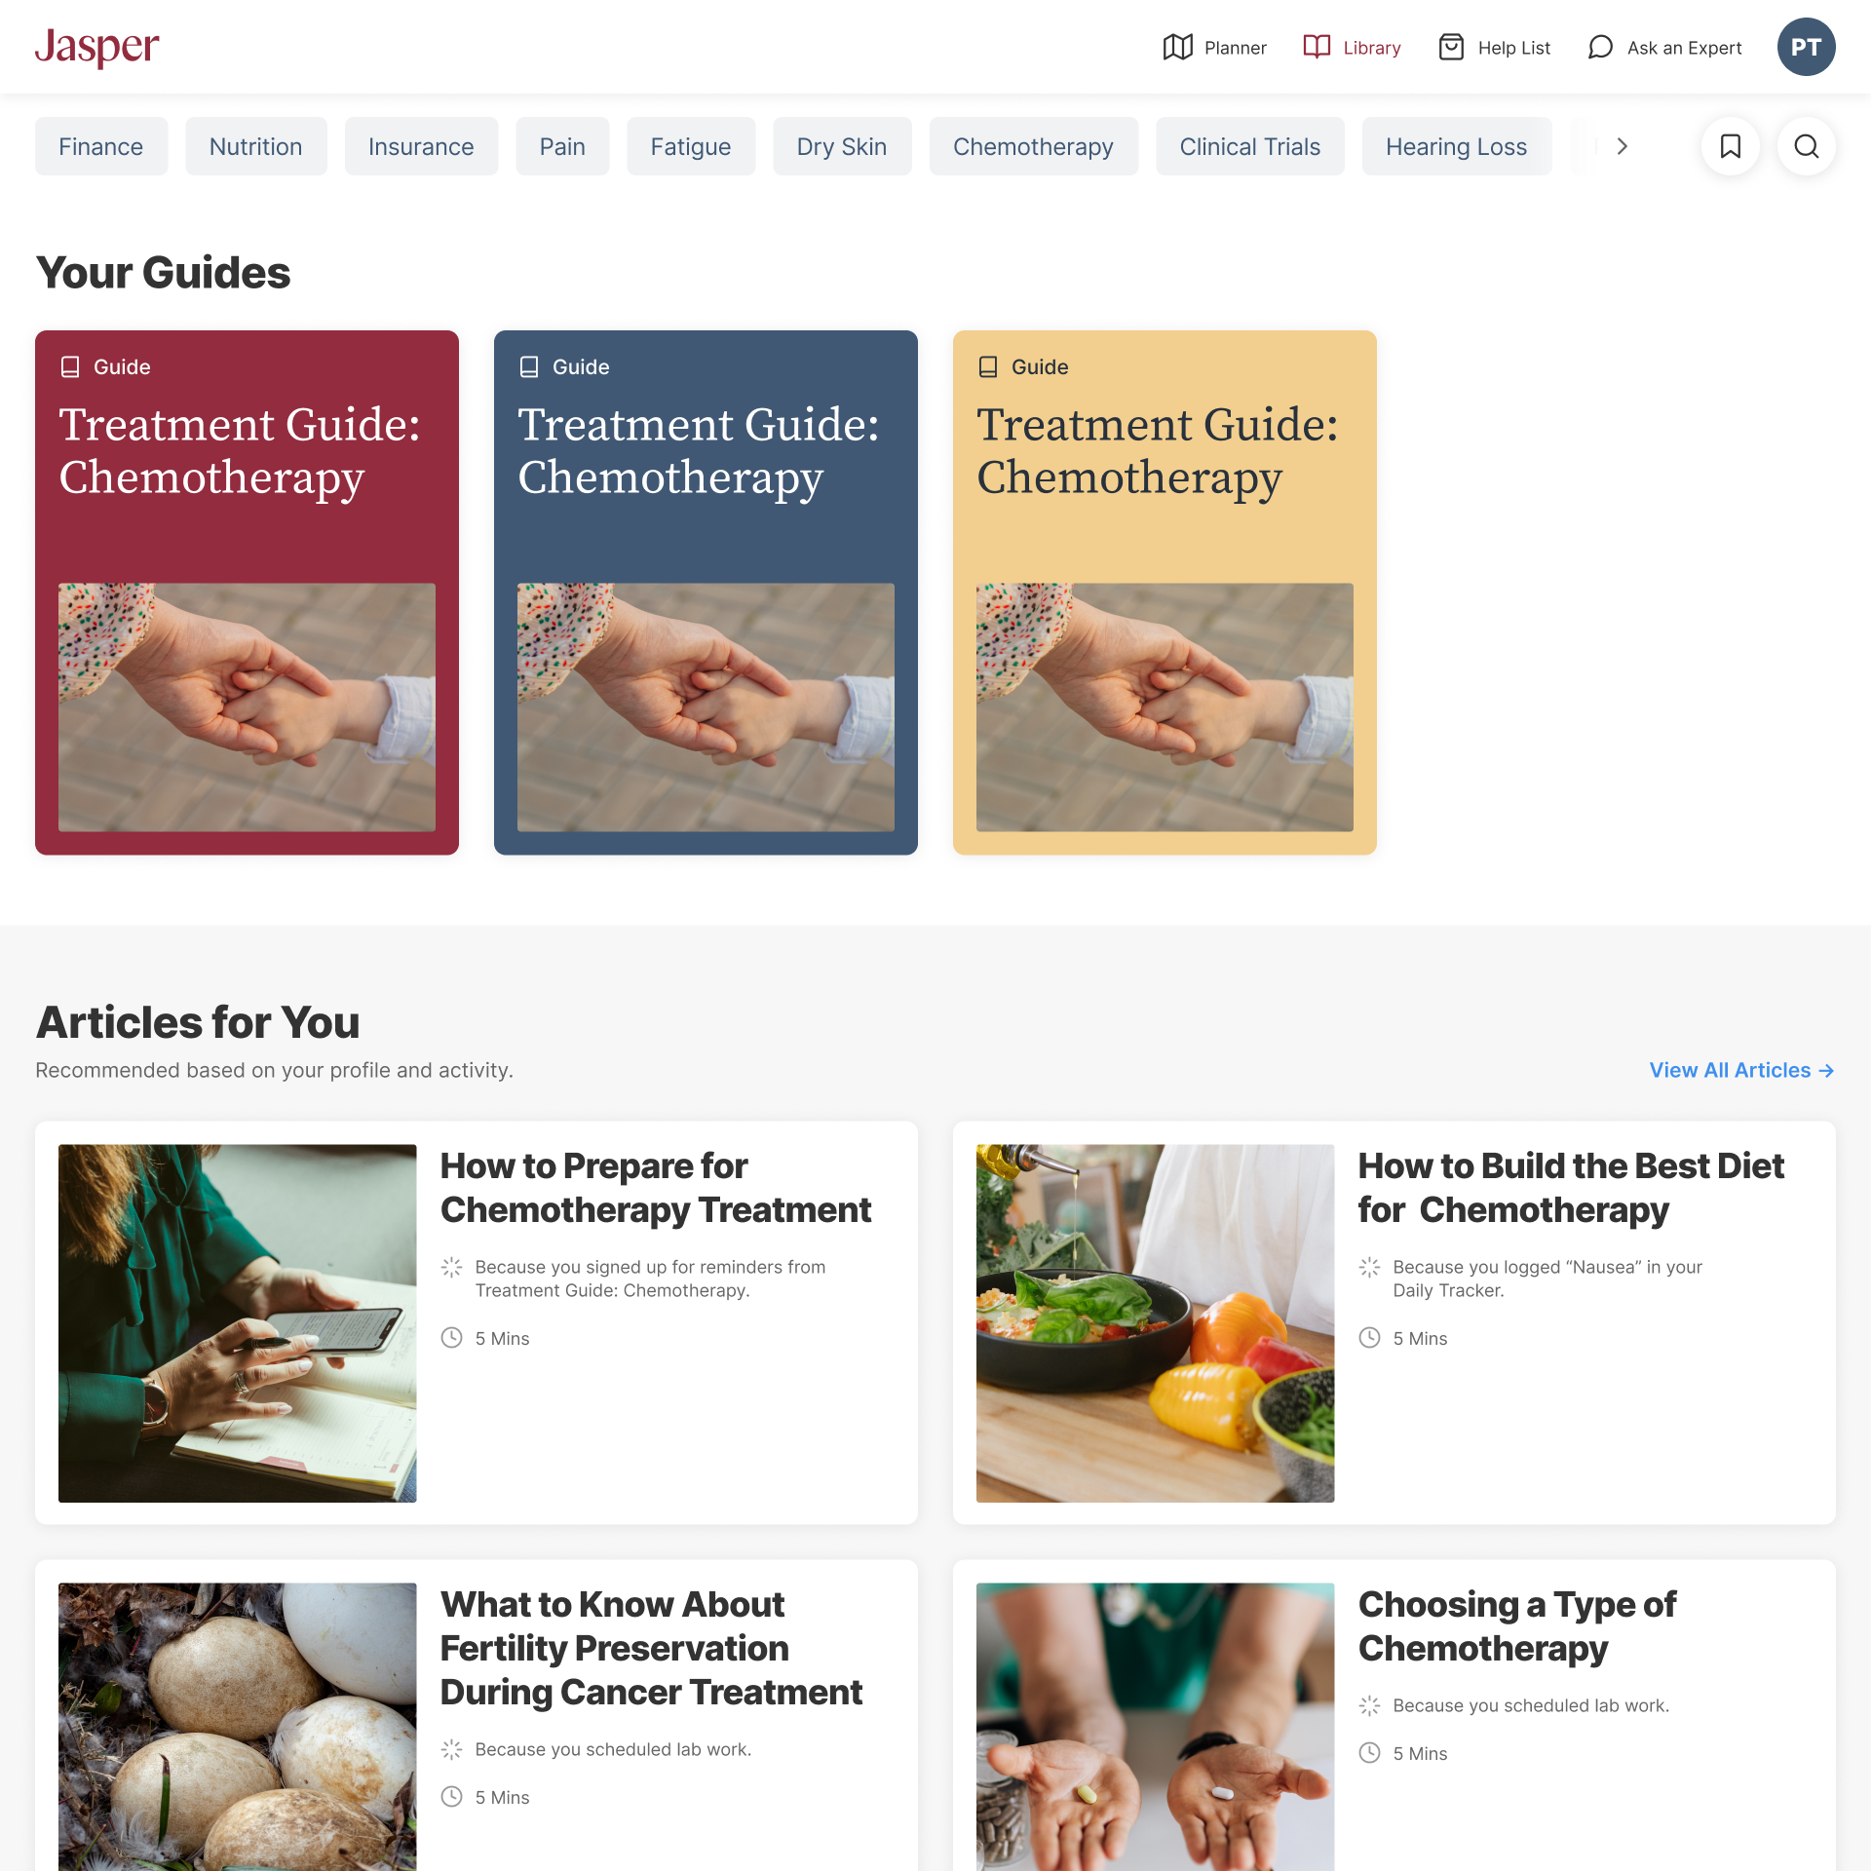Open View All Articles link

pyautogui.click(x=1741, y=1070)
